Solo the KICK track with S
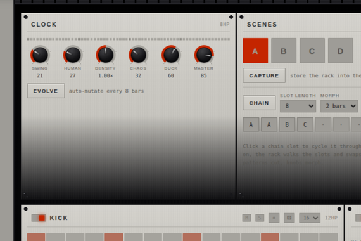This screenshot has height=241, width=361. tap(260, 218)
